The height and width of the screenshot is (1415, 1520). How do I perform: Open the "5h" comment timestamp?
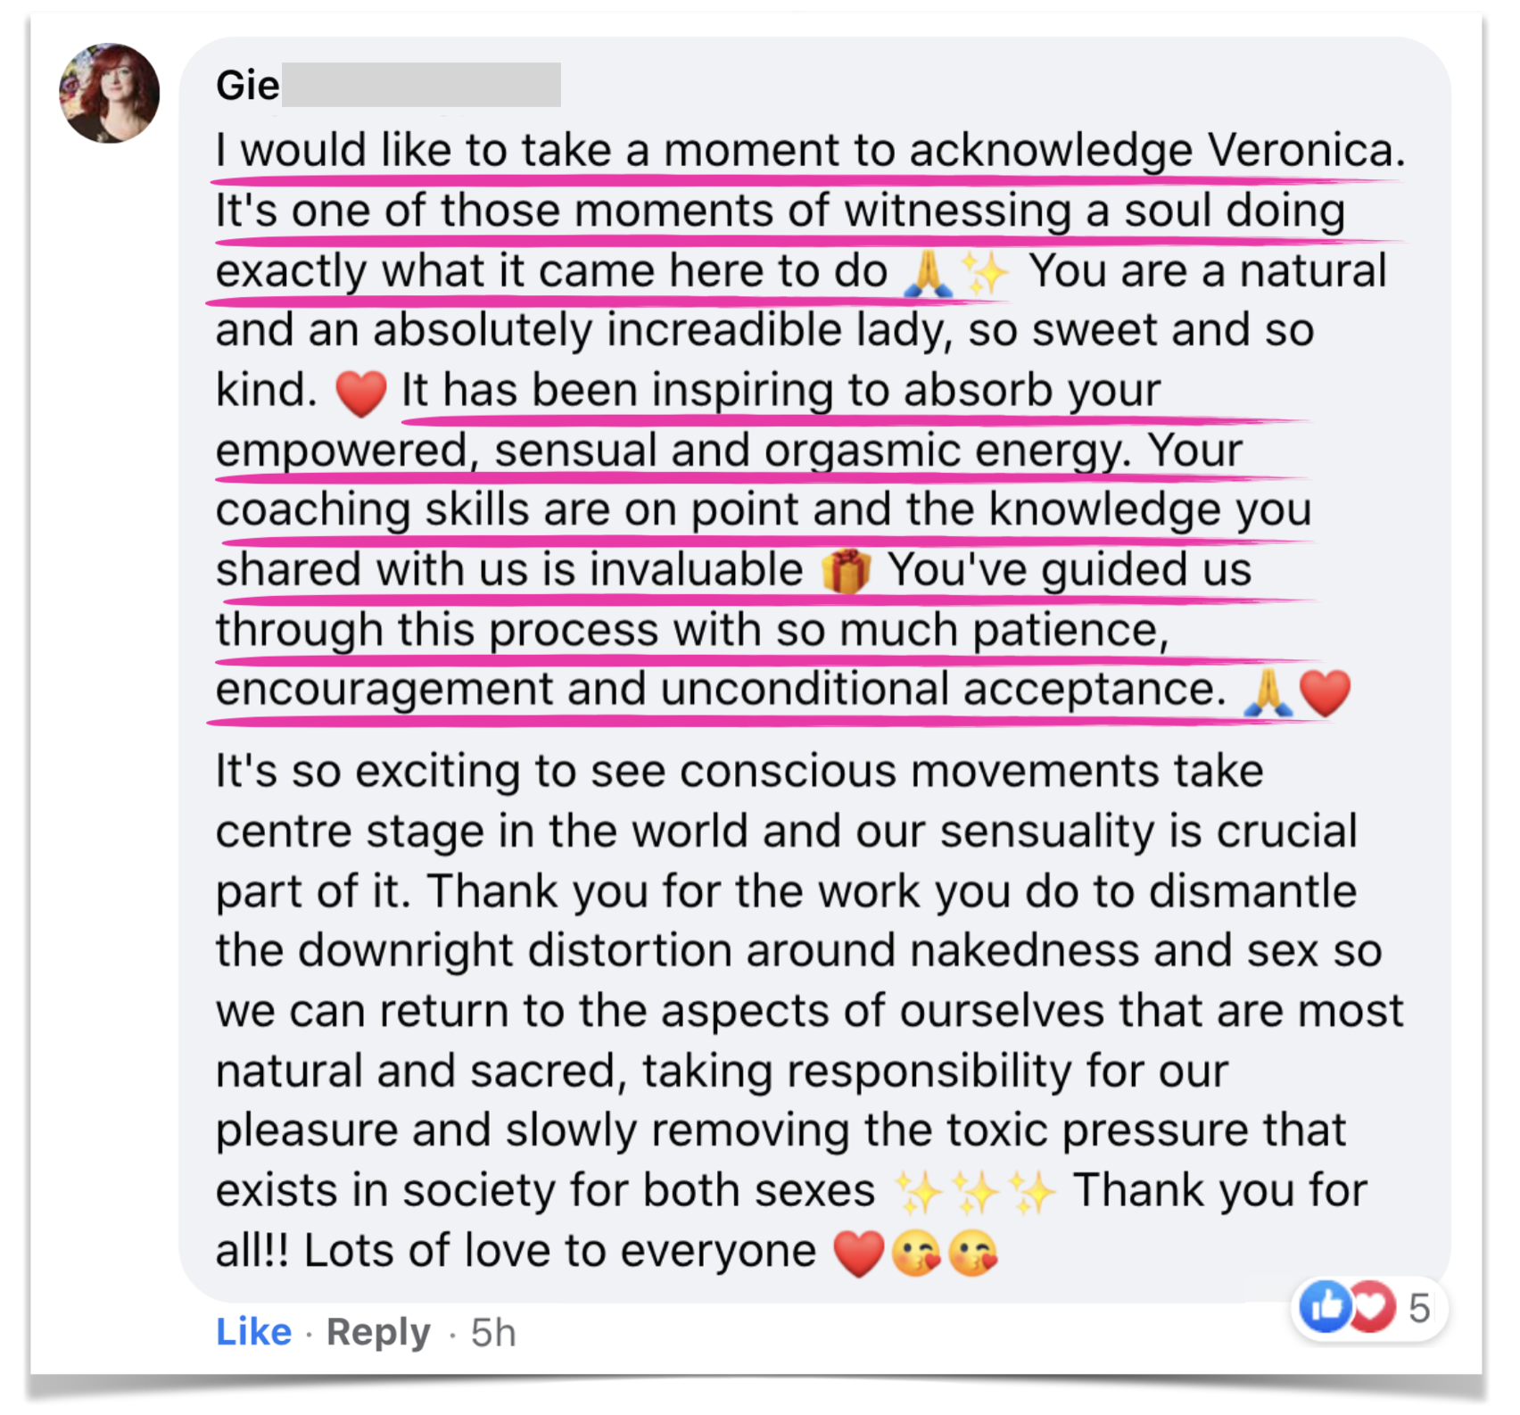tap(493, 1332)
